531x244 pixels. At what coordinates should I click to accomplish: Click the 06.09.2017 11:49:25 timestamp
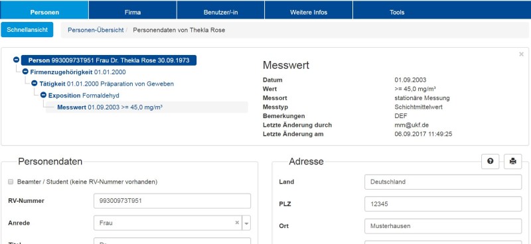(x=423, y=134)
